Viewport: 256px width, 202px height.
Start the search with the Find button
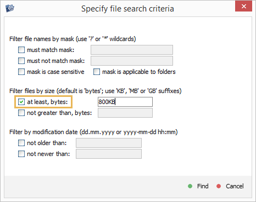pos(198,186)
